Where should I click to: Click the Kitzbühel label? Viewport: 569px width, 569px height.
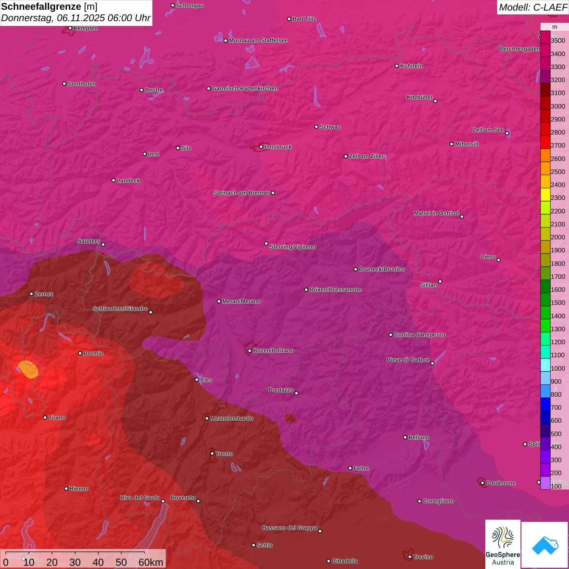click(x=419, y=97)
